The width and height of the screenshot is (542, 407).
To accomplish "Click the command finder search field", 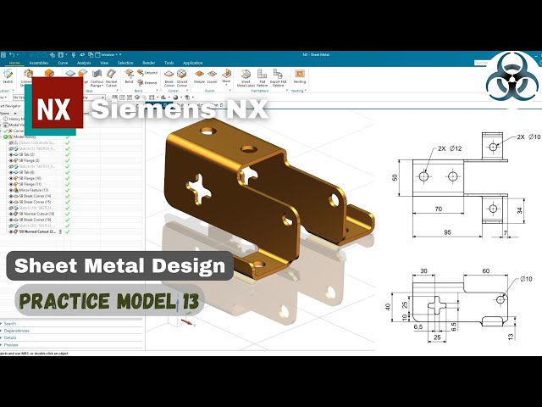I will 481,63.
